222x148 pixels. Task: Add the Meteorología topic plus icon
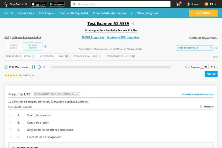[x=66, y=56]
